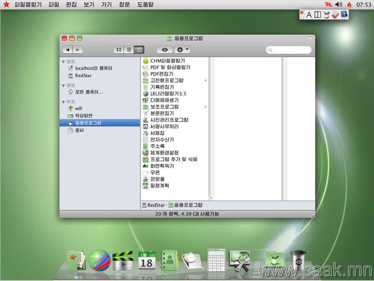
Task: Open the gear action dropdown menu
Action: [x=182, y=50]
